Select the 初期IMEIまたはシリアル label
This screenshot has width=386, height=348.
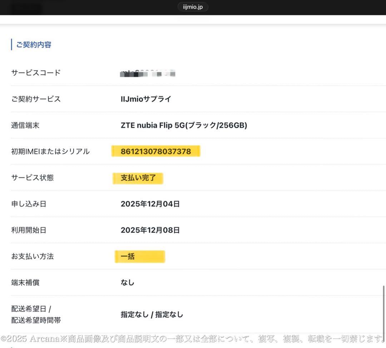click(x=50, y=151)
